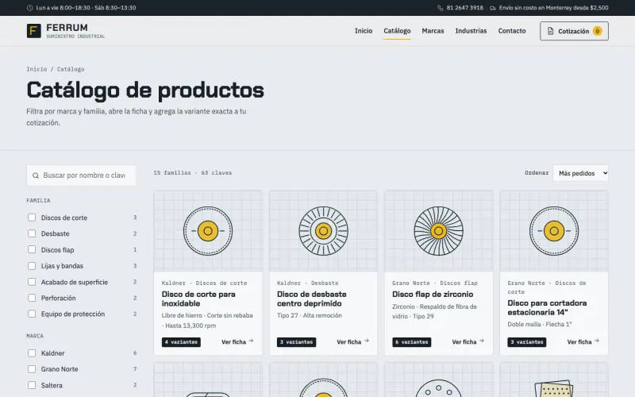Viewport: 635px width, 397px height.
Task: Select the Acabado de superficie checkbox
Action: point(32,282)
